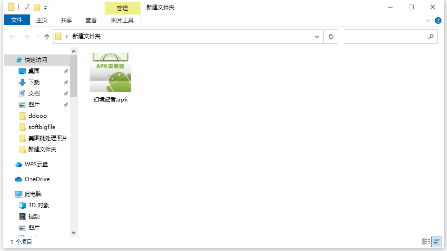This screenshot has height=251, width=447.
Task: Click the pin icon beside 文档
Action: coord(66,94)
